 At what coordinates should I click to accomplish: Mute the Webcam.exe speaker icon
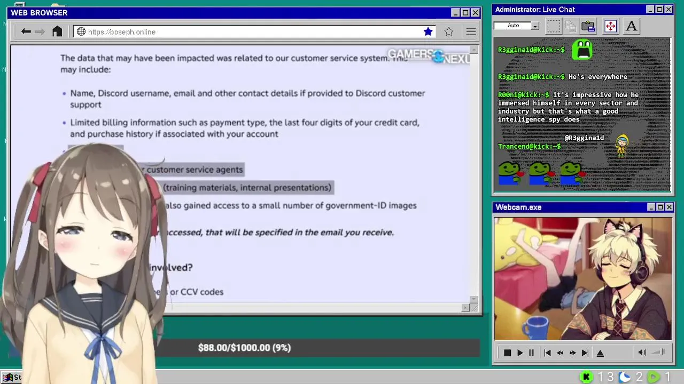click(x=642, y=353)
